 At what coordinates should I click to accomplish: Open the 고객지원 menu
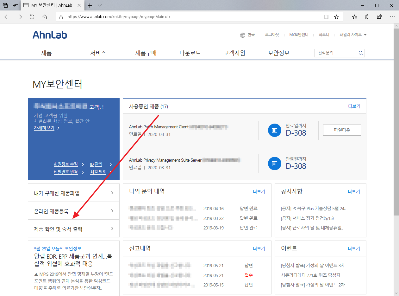[x=234, y=53]
